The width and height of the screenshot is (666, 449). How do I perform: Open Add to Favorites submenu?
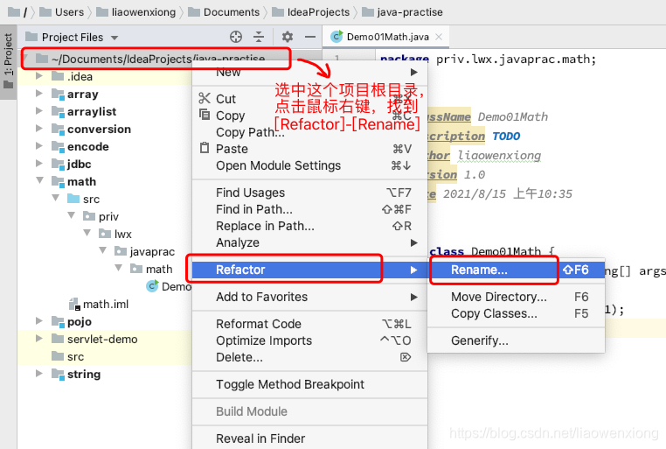pyautogui.click(x=309, y=297)
